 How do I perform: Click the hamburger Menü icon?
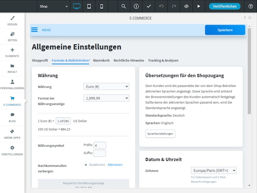click(34, 30)
